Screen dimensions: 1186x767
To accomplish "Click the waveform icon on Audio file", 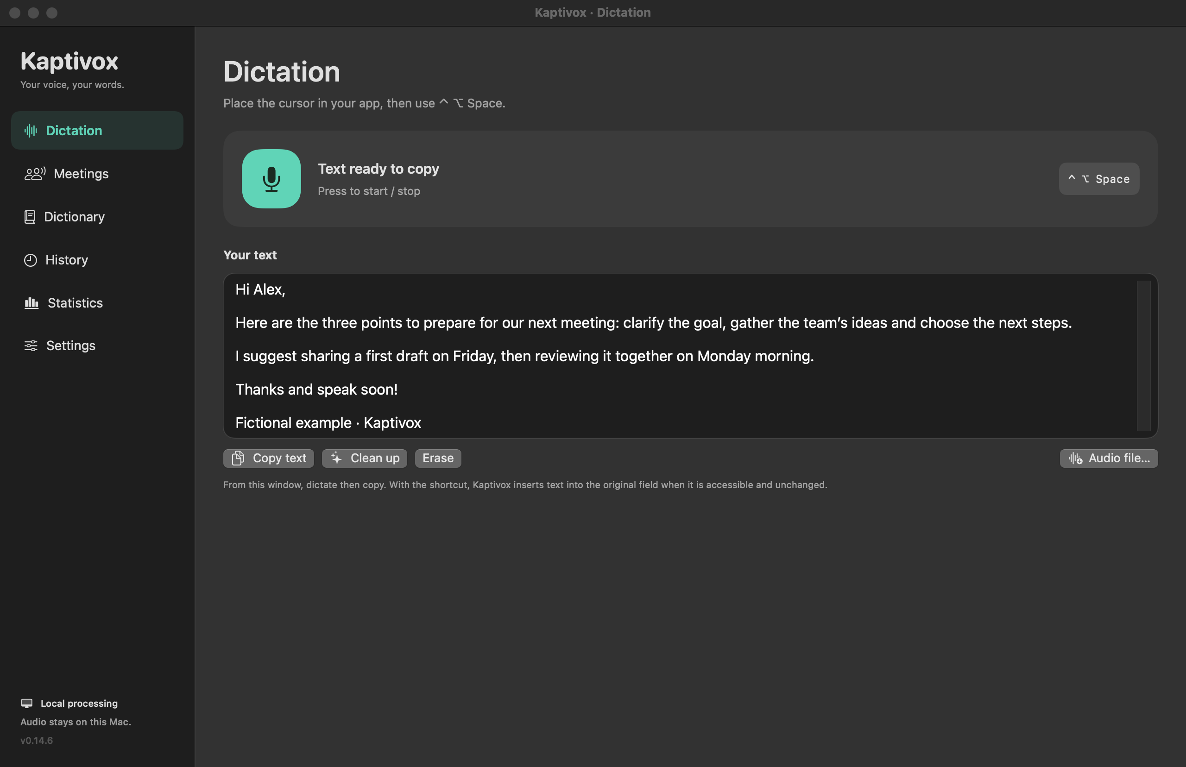I will (x=1075, y=458).
